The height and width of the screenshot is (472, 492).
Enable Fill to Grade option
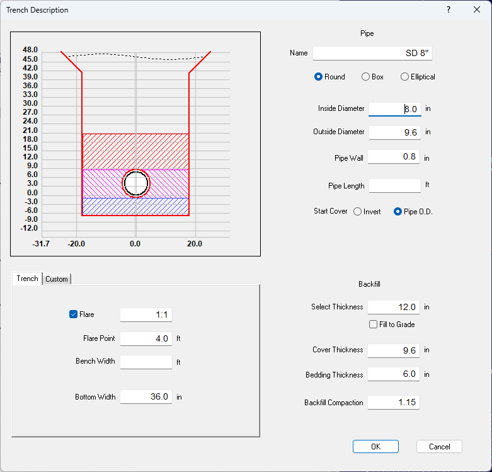pos(374,325)
